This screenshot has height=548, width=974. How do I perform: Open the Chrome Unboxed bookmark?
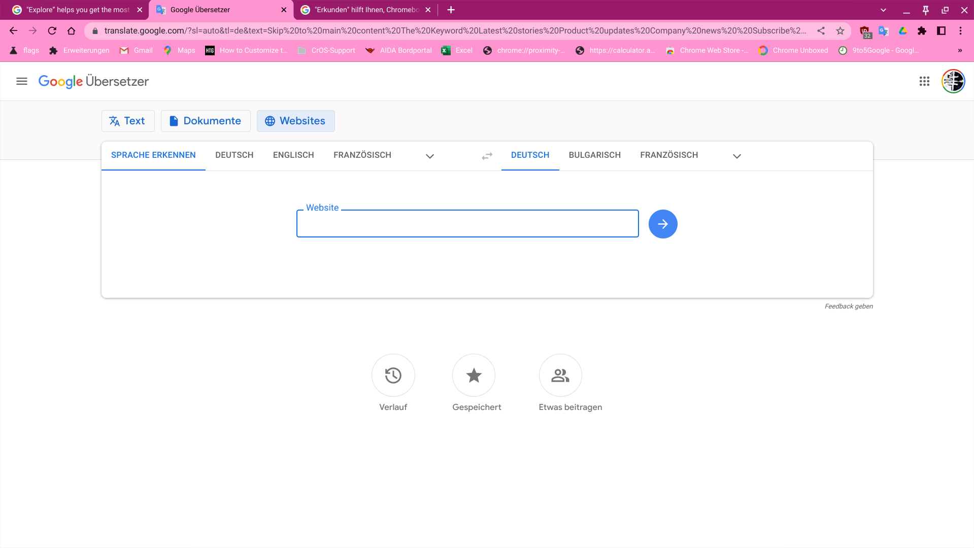click(x=793, y=50)
